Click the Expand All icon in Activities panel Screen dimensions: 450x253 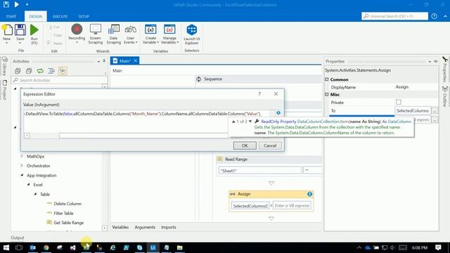click(x=18, y=71)
